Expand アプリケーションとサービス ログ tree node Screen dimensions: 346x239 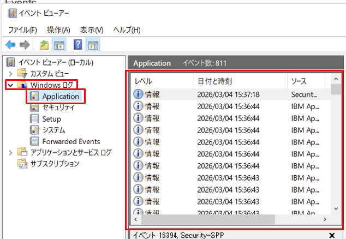[10, 152]
